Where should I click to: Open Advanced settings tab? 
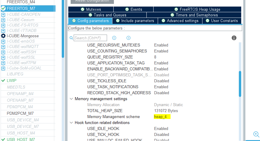tap(180, 21)
